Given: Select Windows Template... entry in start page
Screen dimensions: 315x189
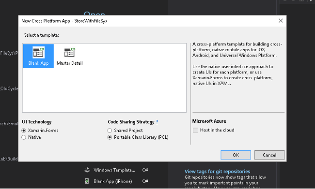Looking at the screenshot, I should coord(114,170).
